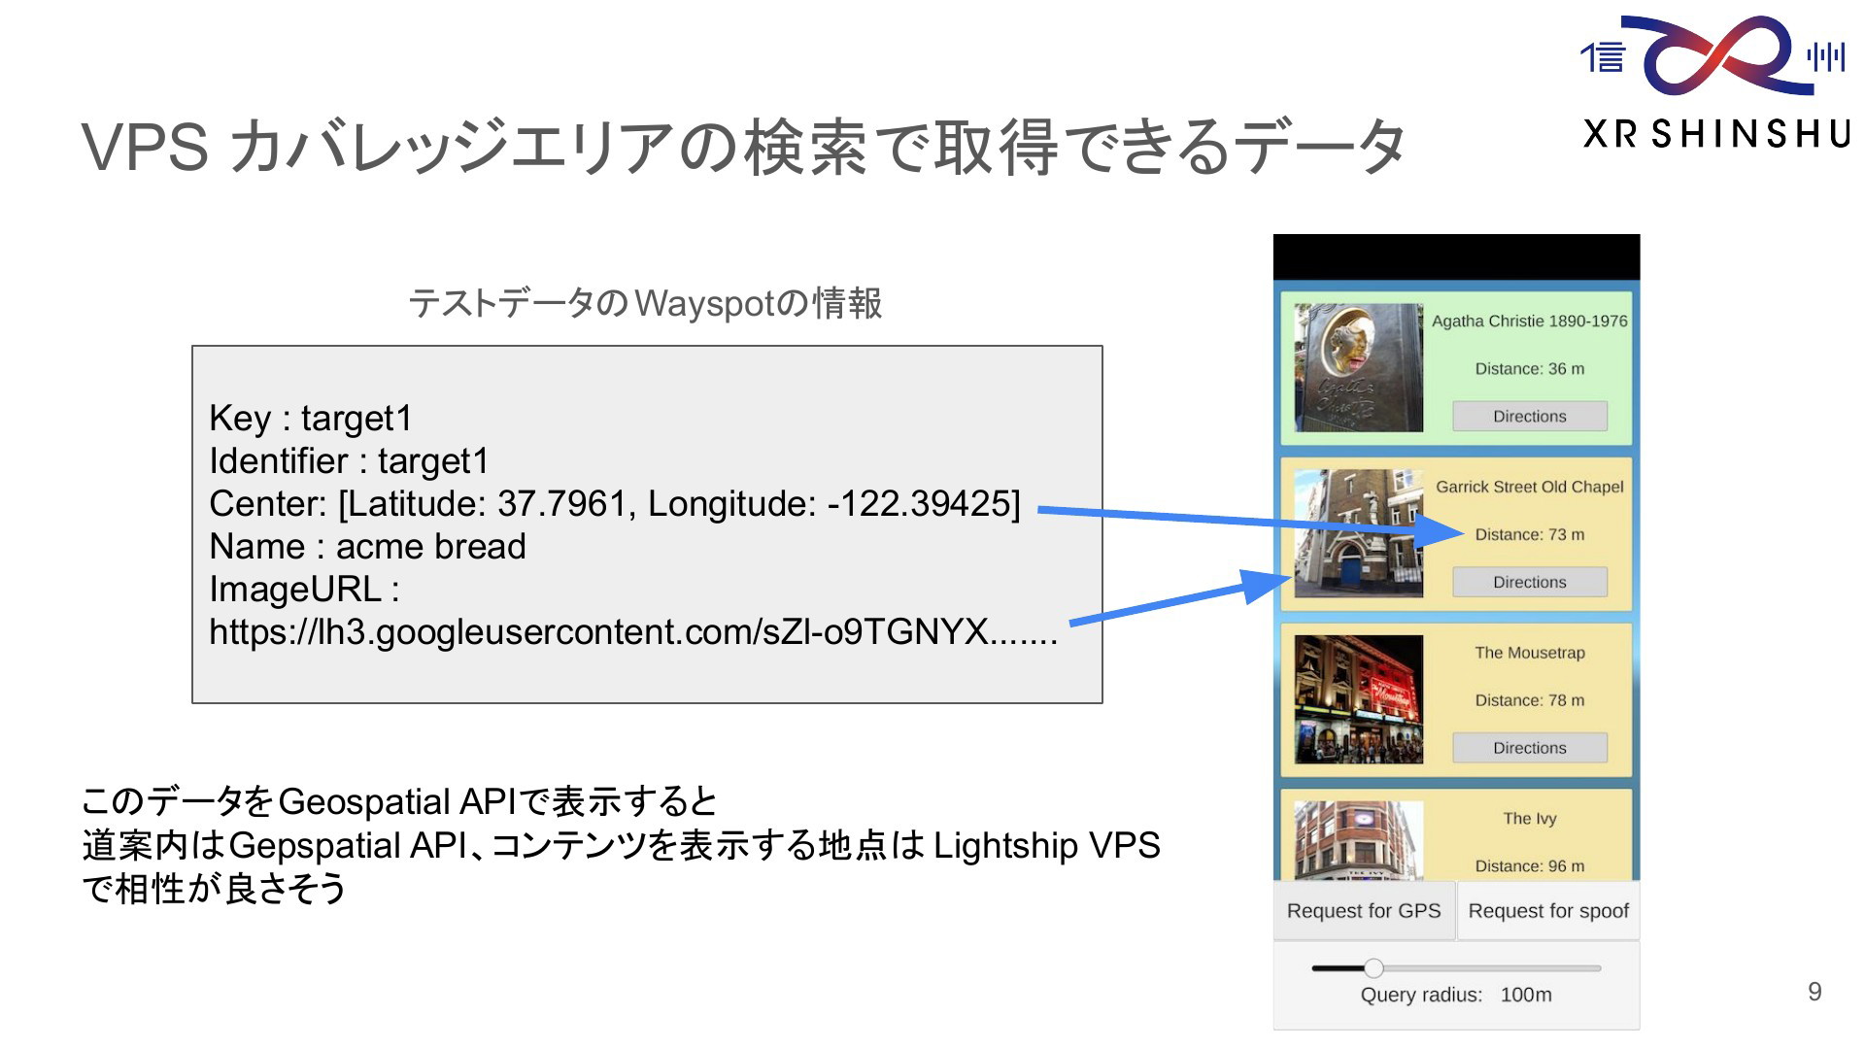Click the 'Distance: 73 m' text
The image size is (1865, 1049).
[1530, 534]
